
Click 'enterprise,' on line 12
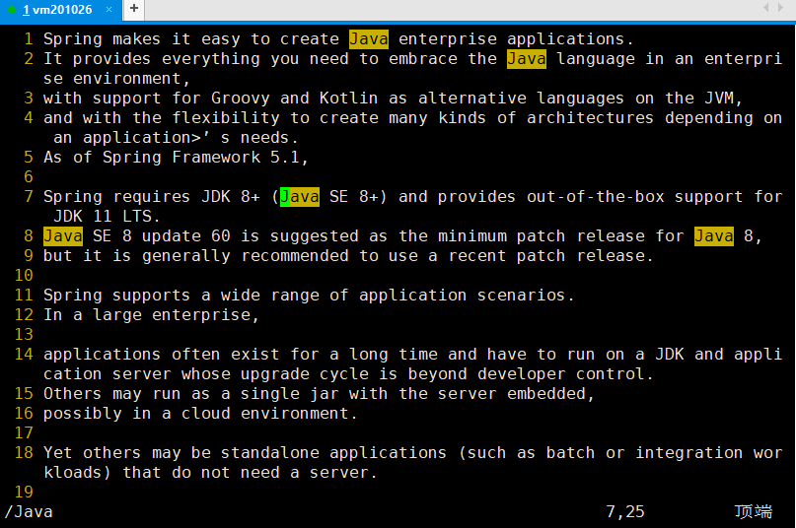tap(205, 315)
